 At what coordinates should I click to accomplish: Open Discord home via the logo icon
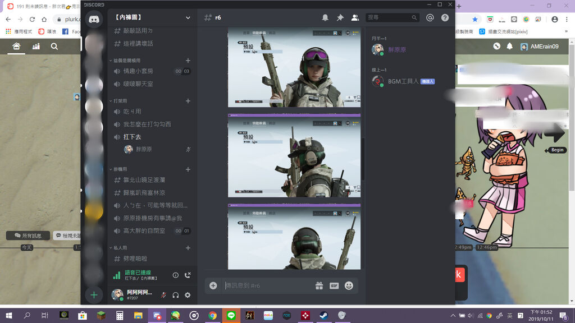pos(94,19)
